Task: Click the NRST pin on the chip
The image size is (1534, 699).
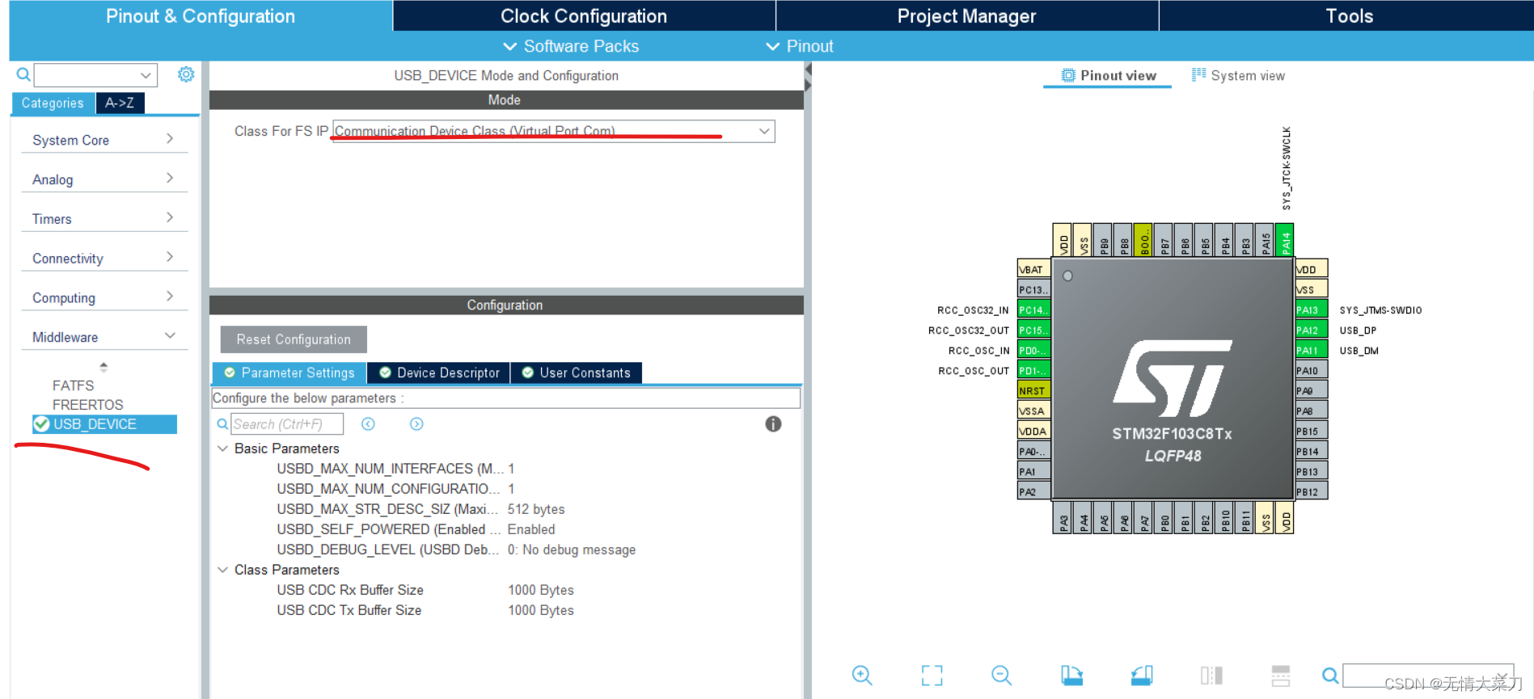Action: pyautogui.click(x=1033, y=391)
